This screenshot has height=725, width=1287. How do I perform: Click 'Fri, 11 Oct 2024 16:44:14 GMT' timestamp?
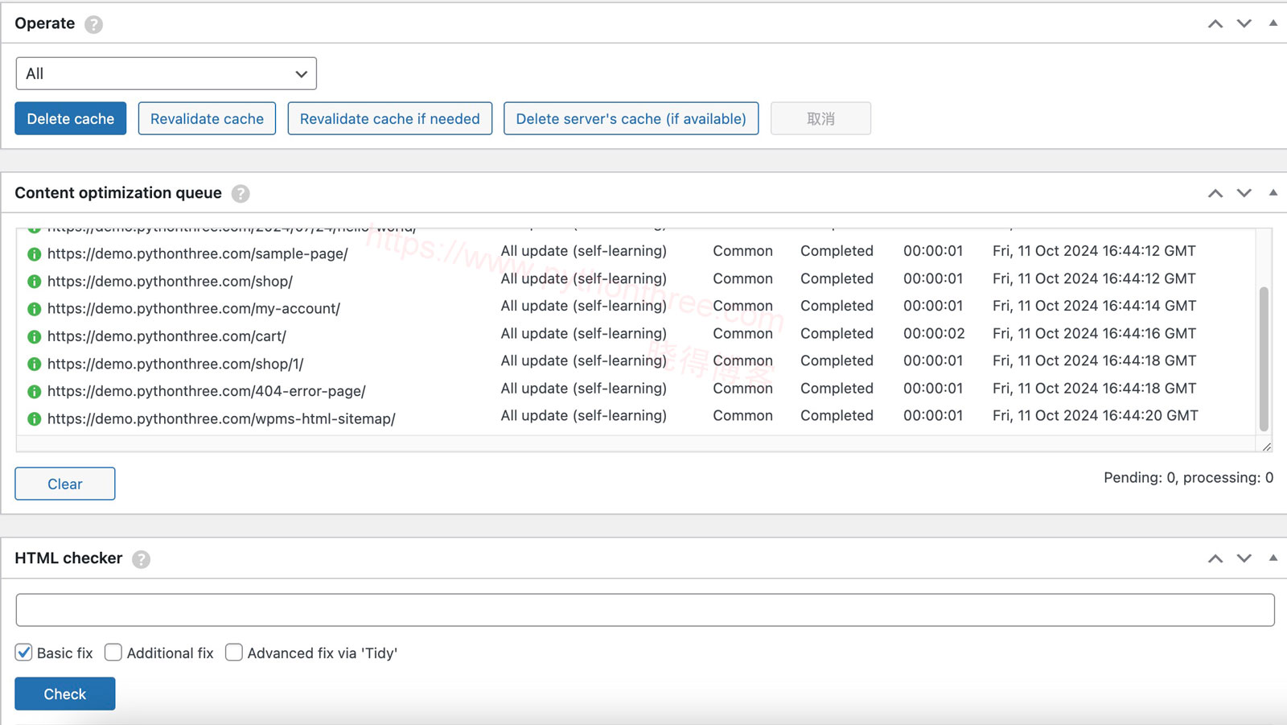pyautogui.click(x=1095, y=306)
